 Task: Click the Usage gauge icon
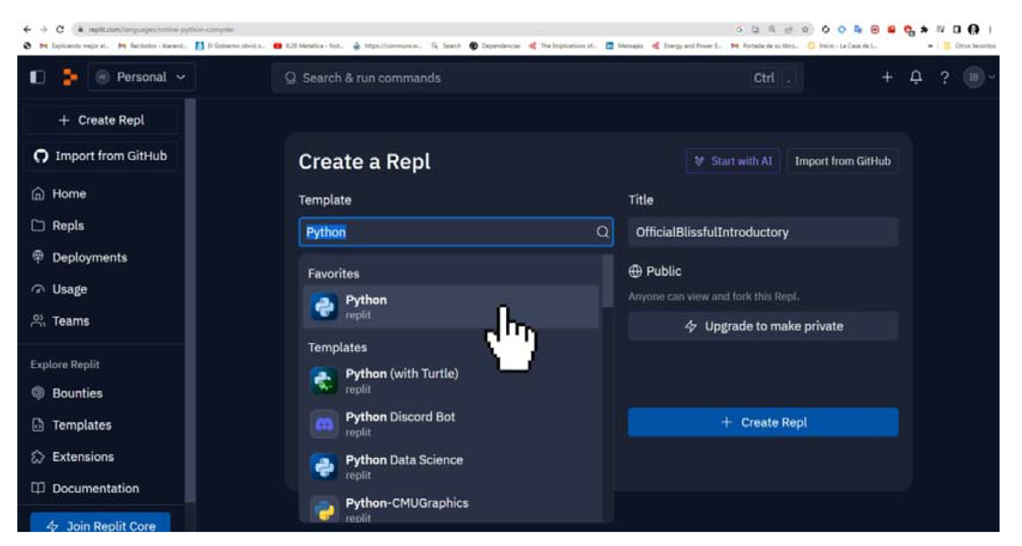38,289
